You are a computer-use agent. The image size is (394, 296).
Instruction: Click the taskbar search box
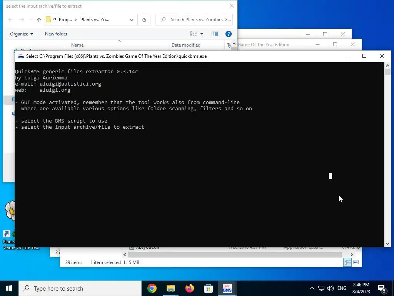[80, 288]
